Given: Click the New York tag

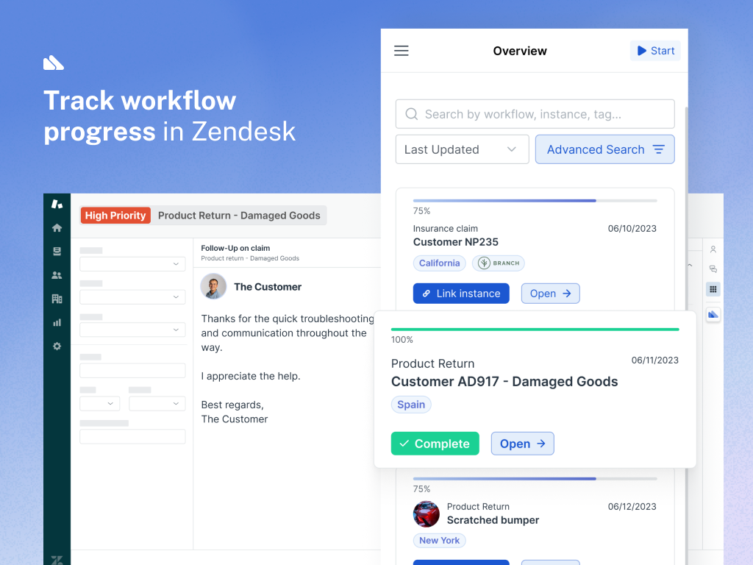Looking at the screenshot, I should tap(440, 541).
